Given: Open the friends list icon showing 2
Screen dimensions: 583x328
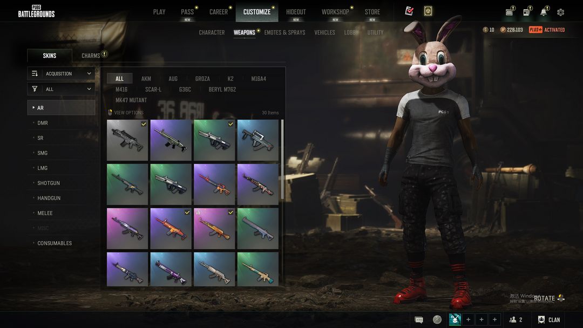Looking at the screenshot, I should coord(516,319).
